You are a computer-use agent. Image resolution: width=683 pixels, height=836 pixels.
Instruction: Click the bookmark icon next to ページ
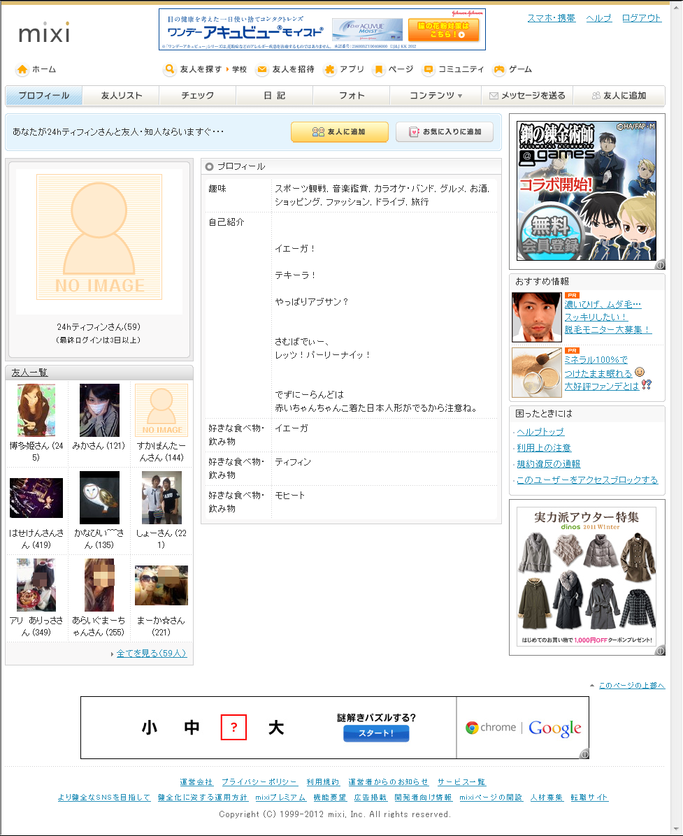click(x=379, y=69)
